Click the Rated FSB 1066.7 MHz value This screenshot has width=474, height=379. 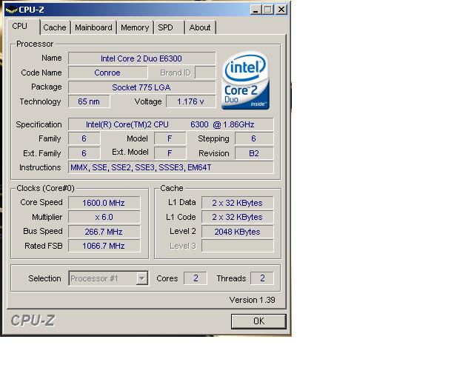tap(104, 246)
